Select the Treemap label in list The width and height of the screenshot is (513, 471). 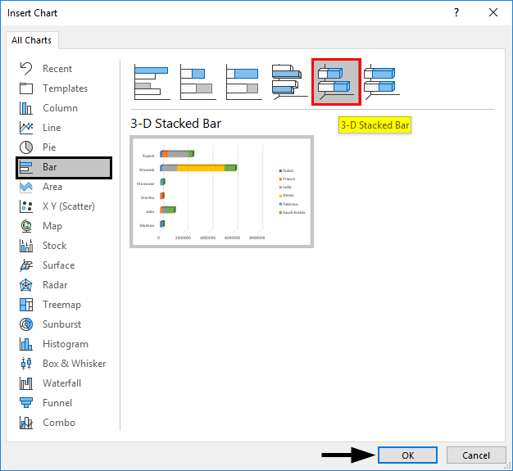(61, 305)
